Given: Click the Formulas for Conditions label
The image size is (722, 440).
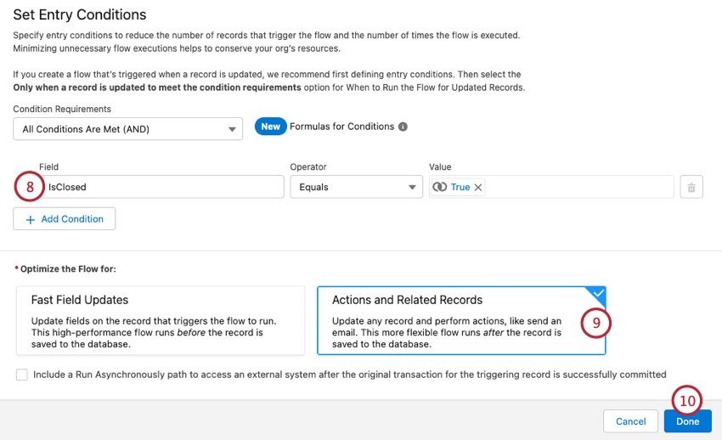Looking at the screenshot, I should [341, 127].
